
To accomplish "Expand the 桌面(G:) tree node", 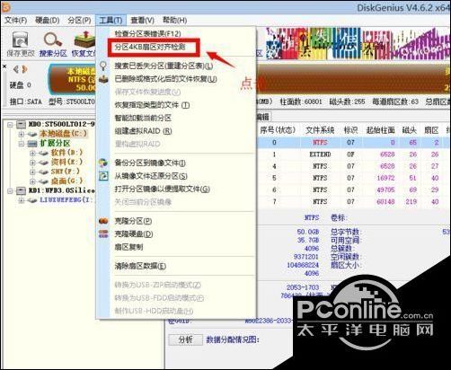I will pyautogui.click(x=32, y=181).
